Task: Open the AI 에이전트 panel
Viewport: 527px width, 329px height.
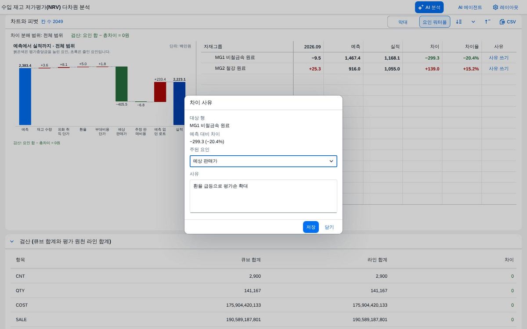Action: tap(470, 7)
